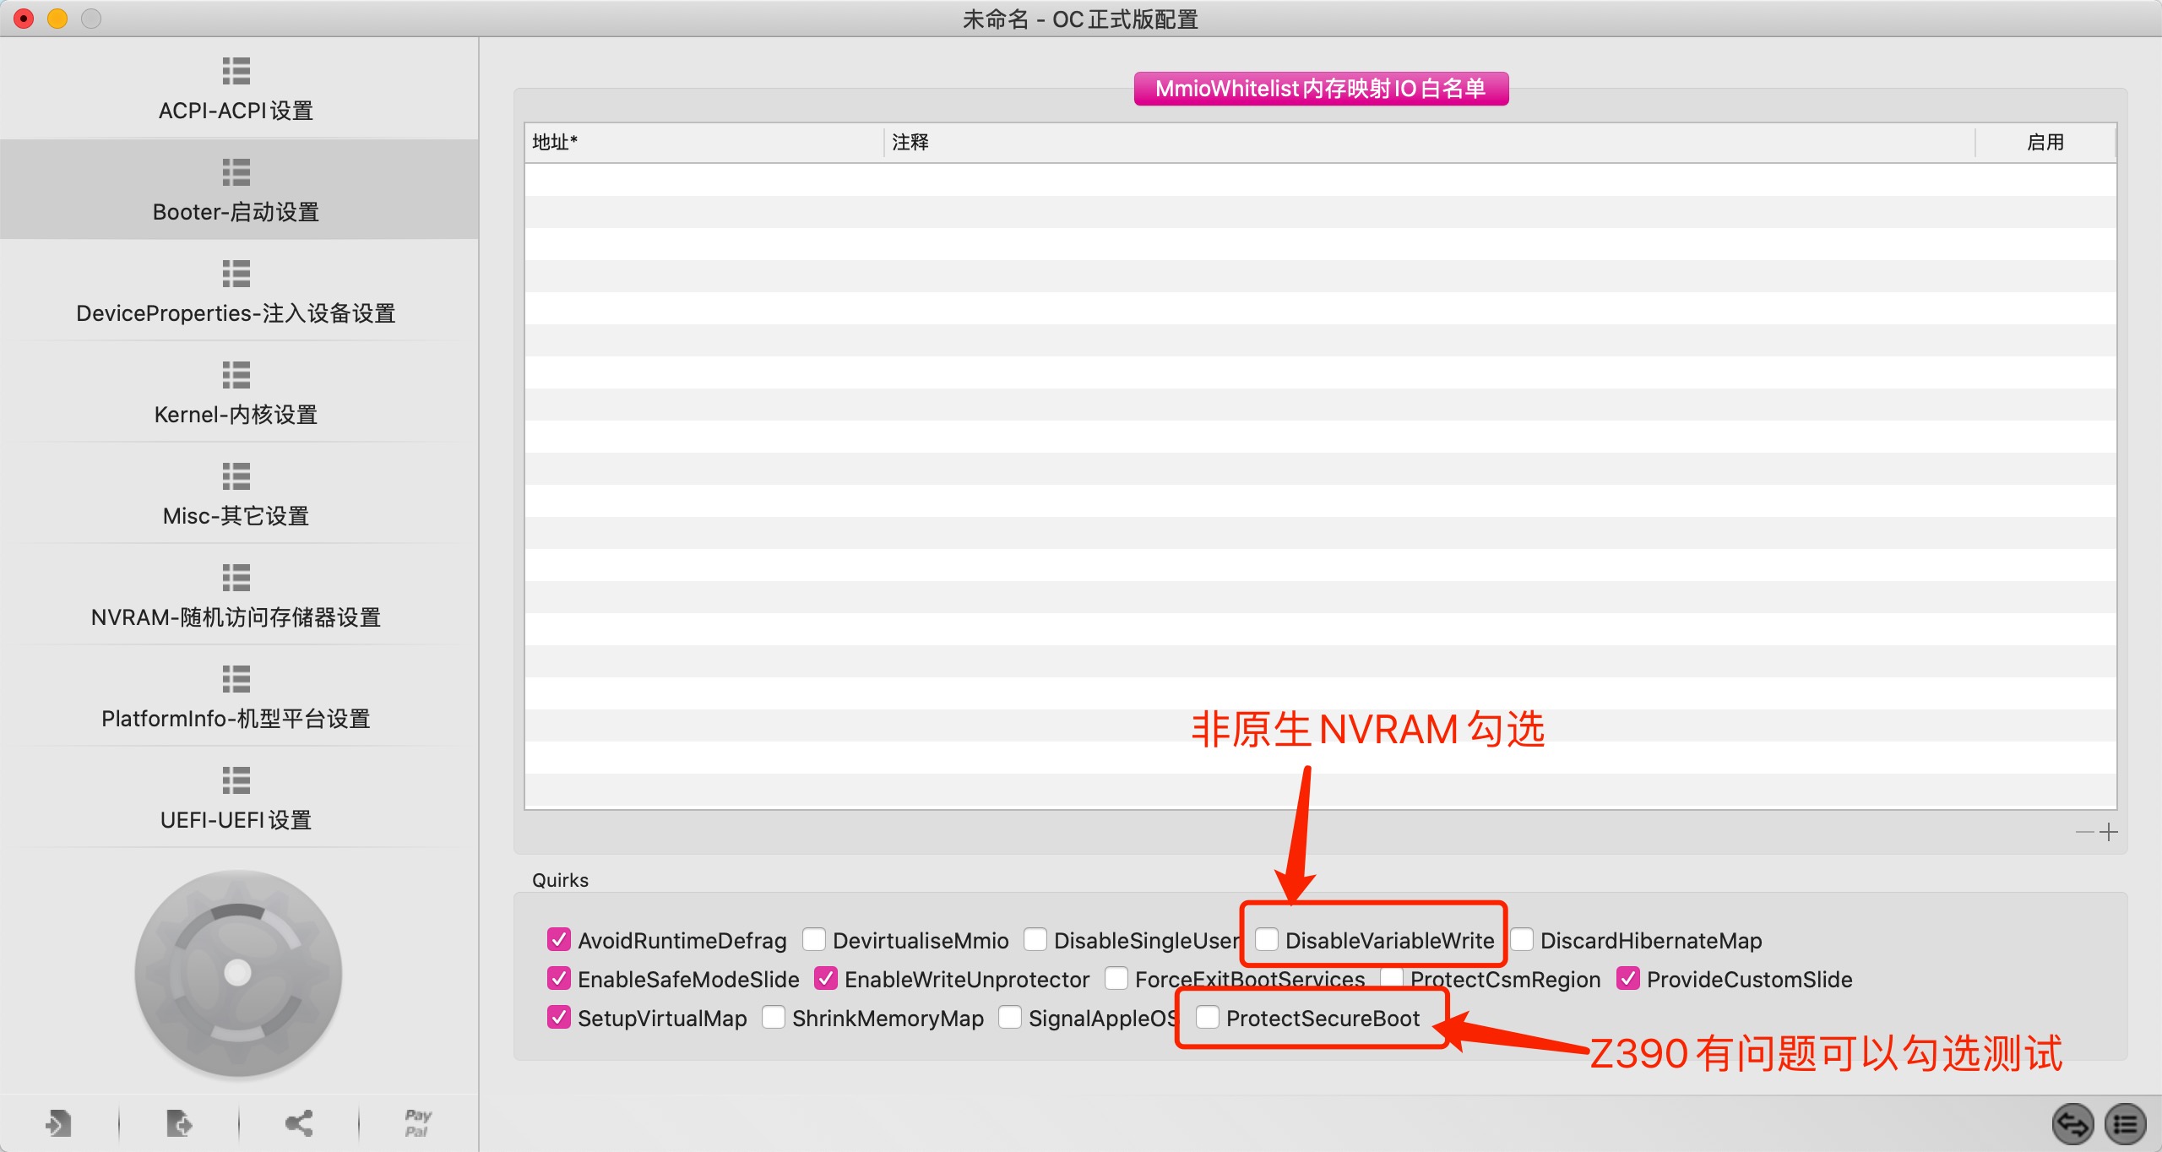Switch to PlatformInfo-机型平台设置 label
The height and width of the screenshot is (1152, 2162).
tap(236, 719)
